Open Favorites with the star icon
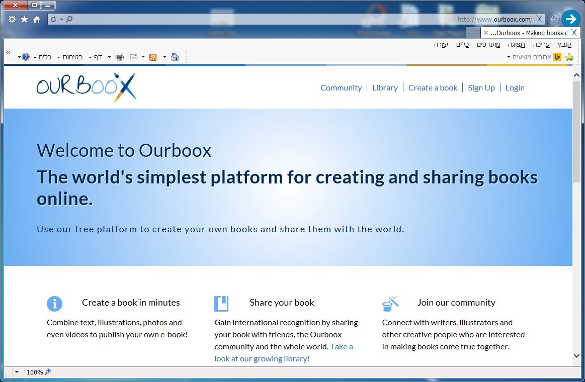Image resolution: width=585 pixels, height=382 pixels. coord(24,19)
